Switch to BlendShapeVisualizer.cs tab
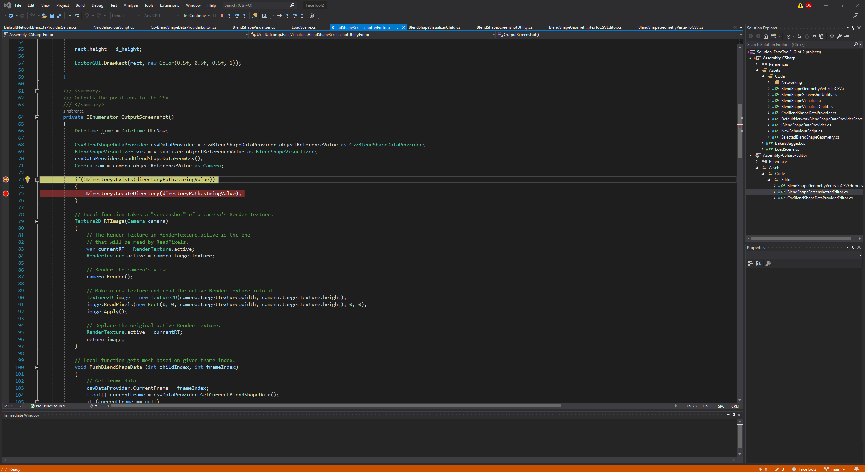Screen dimensions: 865x472 (254, 27)
